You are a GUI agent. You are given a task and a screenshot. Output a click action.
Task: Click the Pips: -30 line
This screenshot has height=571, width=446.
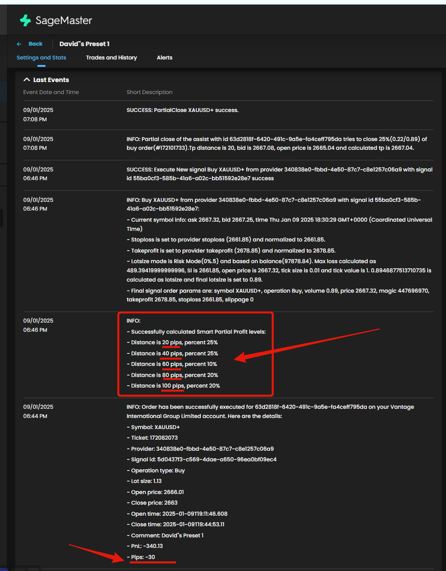(141, 557)
